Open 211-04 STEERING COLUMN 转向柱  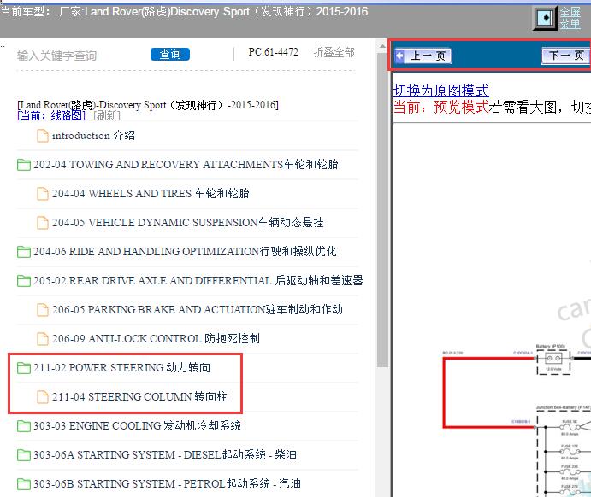coord(139,396)
